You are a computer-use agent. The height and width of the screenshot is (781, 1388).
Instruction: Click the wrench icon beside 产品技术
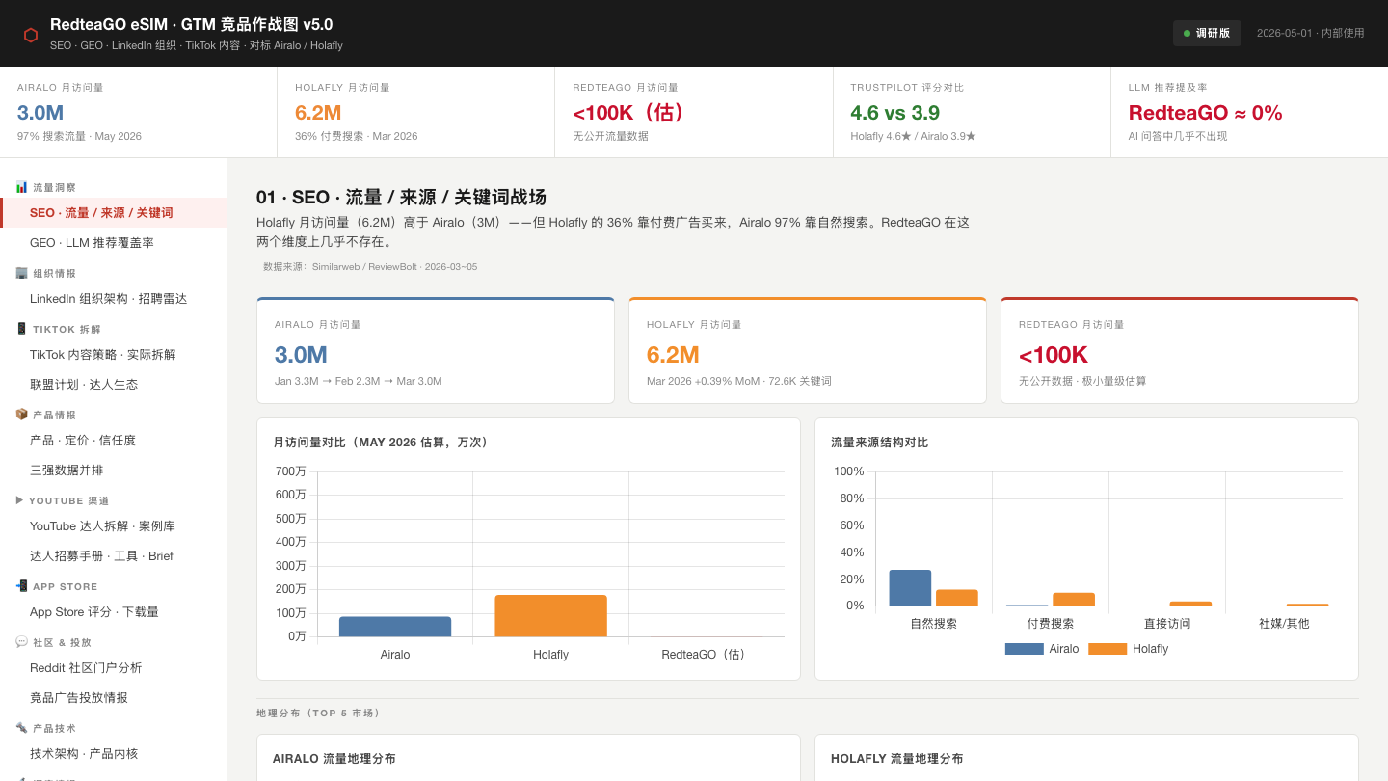click(21, 728)
